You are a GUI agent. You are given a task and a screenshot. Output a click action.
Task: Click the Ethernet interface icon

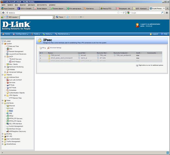[x=8, y=106]
